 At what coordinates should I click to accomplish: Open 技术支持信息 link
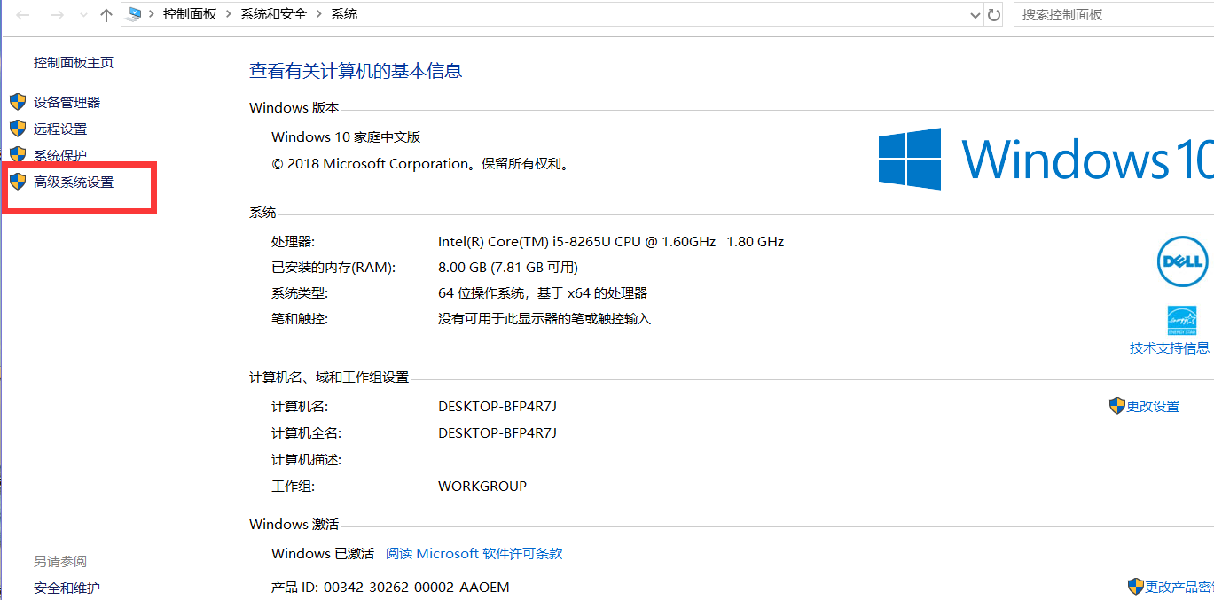(x=1170, y=347)
